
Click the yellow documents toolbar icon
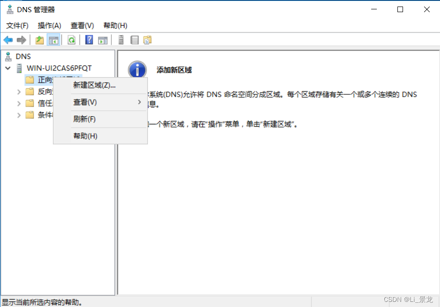147,40
